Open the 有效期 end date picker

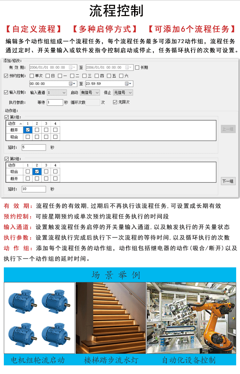tap(129, 68)
